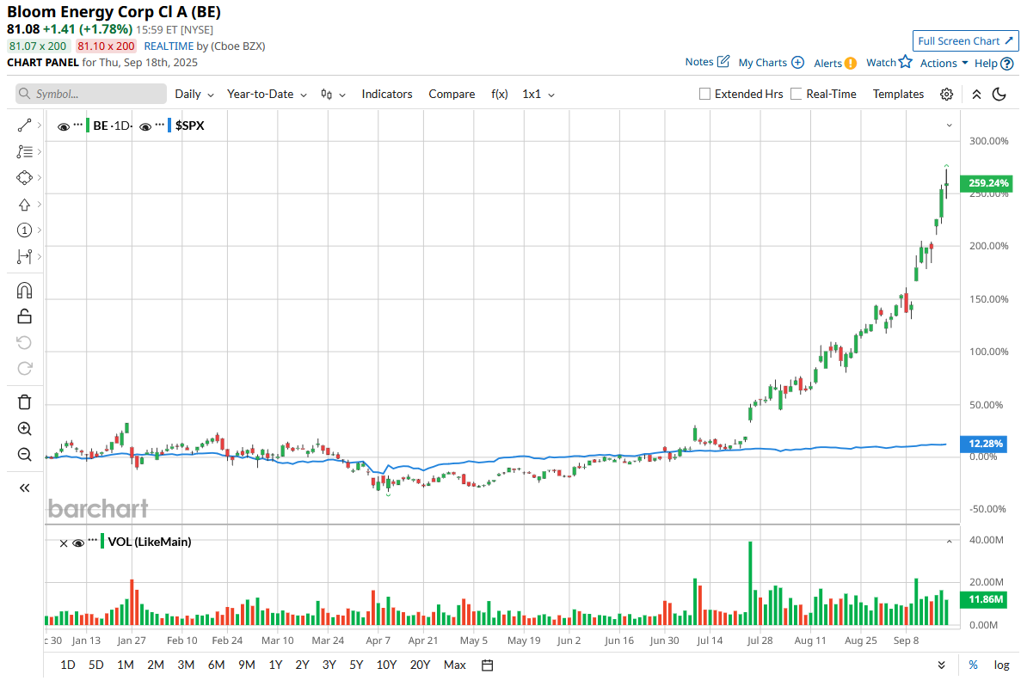
Task: Open VOL indicator options ellipsis
Action: click(x=93, y=540)
